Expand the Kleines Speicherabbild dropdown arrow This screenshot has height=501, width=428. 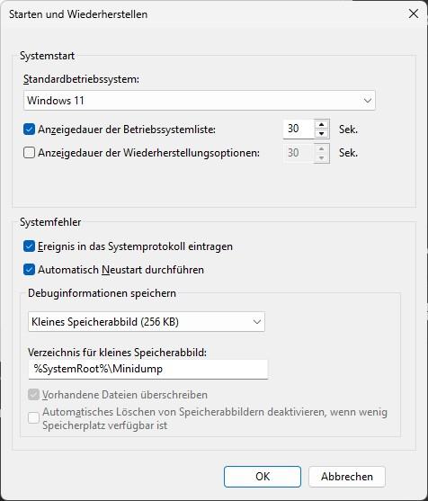[x=257, y=322]
